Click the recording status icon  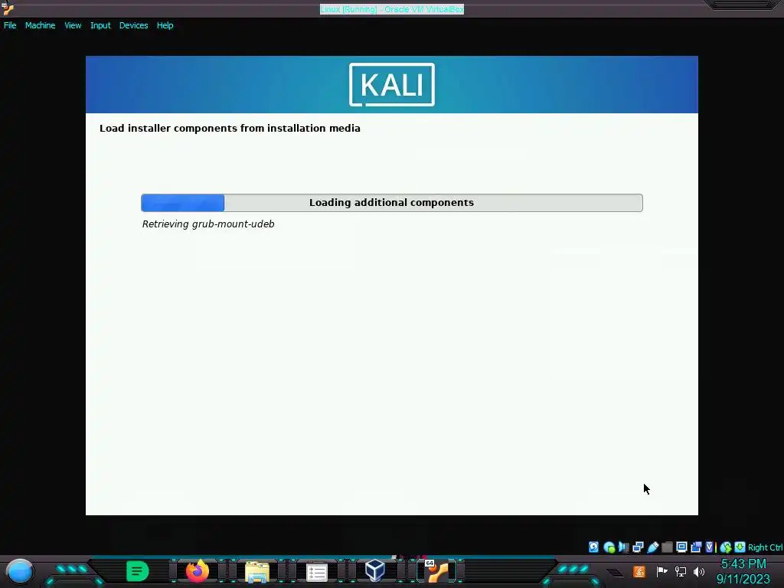coord(696,547)
